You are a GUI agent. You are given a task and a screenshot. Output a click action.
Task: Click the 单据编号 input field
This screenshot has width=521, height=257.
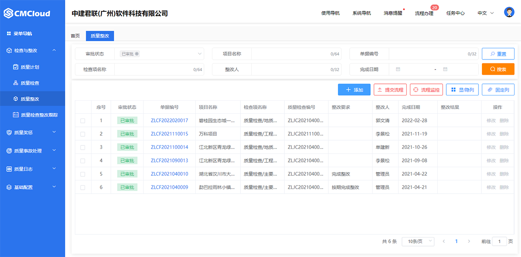coord(433,54)
